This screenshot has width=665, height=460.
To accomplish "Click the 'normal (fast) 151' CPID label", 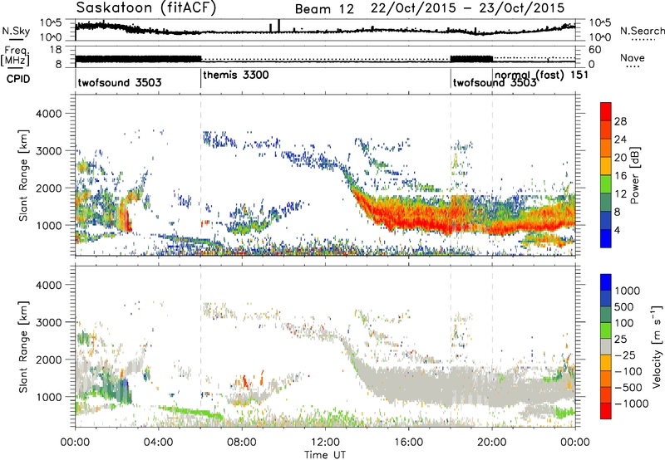I will click(x=542, y=75).
